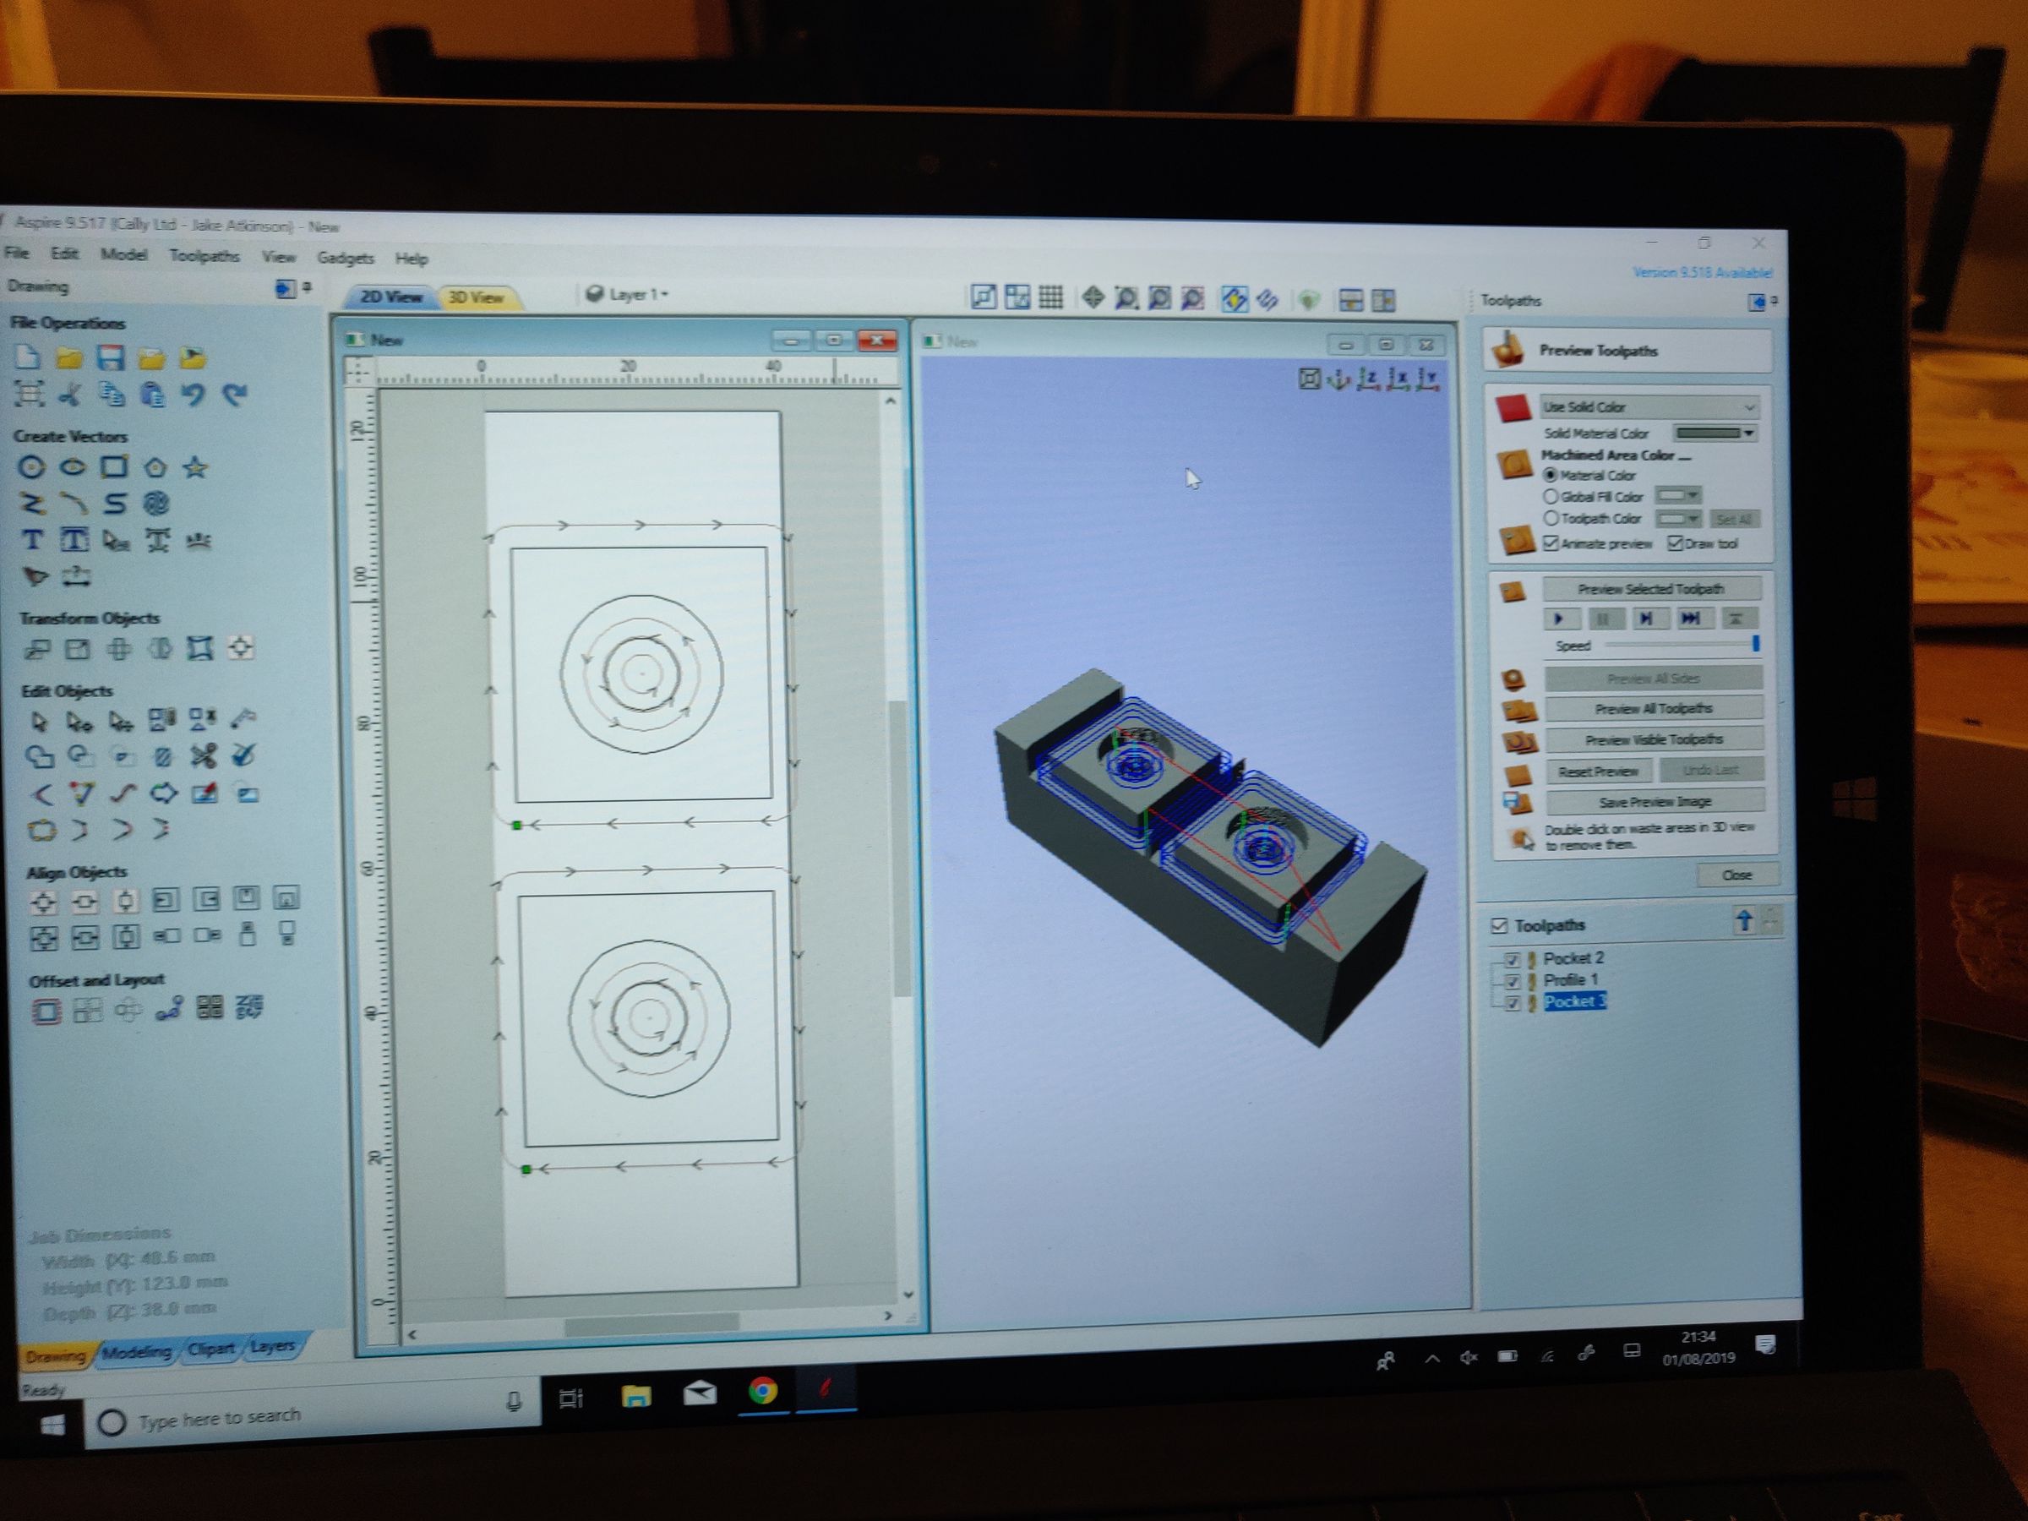Viewport: 2028px width, 1521px height.
Task: Uncheck the Animate preview checkbox
Action: pos(1551,542)
